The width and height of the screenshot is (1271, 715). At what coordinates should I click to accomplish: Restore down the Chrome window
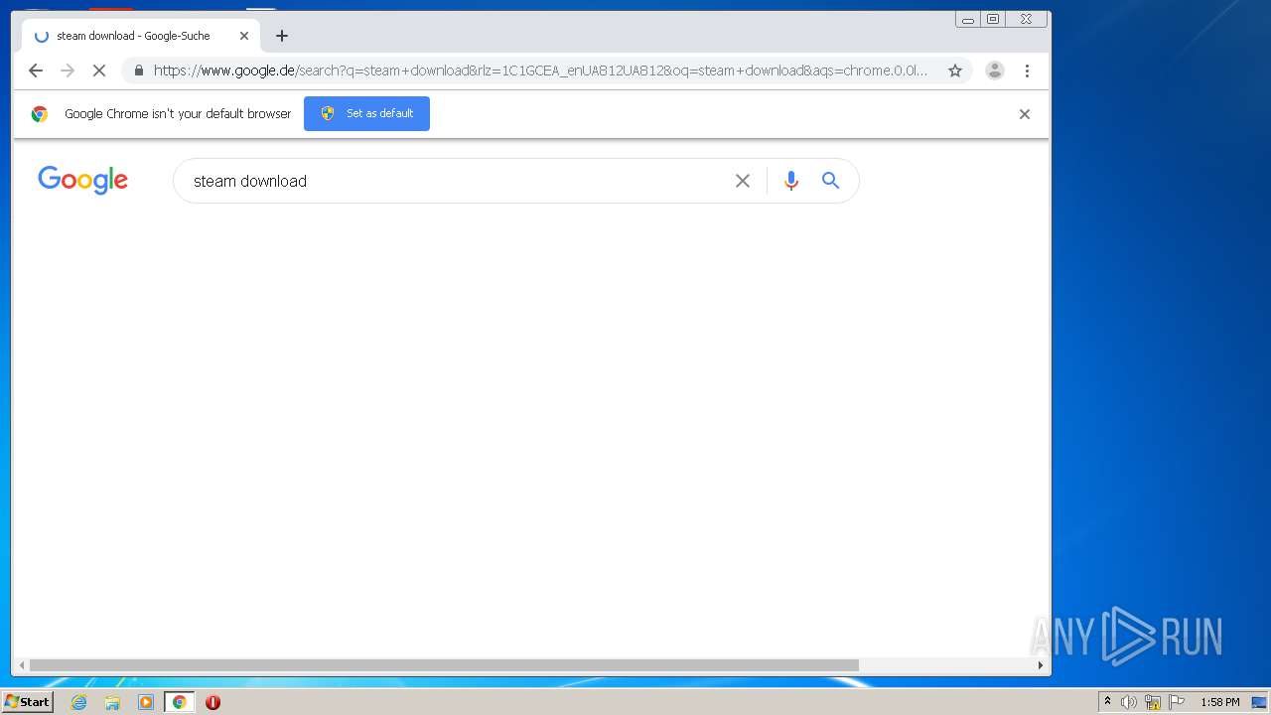[992, 19]
